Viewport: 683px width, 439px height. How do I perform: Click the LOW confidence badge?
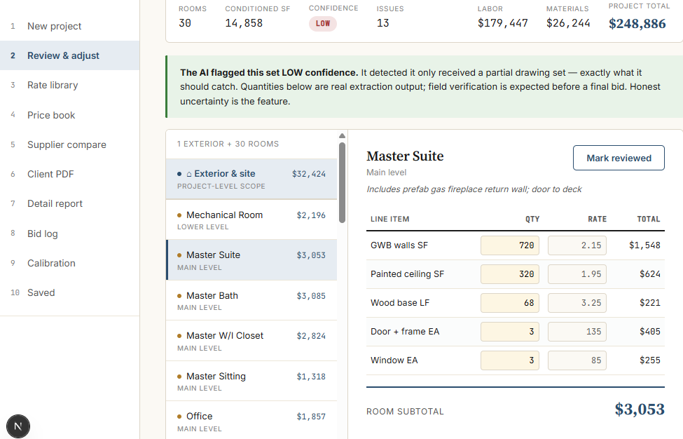click(323, 24)
